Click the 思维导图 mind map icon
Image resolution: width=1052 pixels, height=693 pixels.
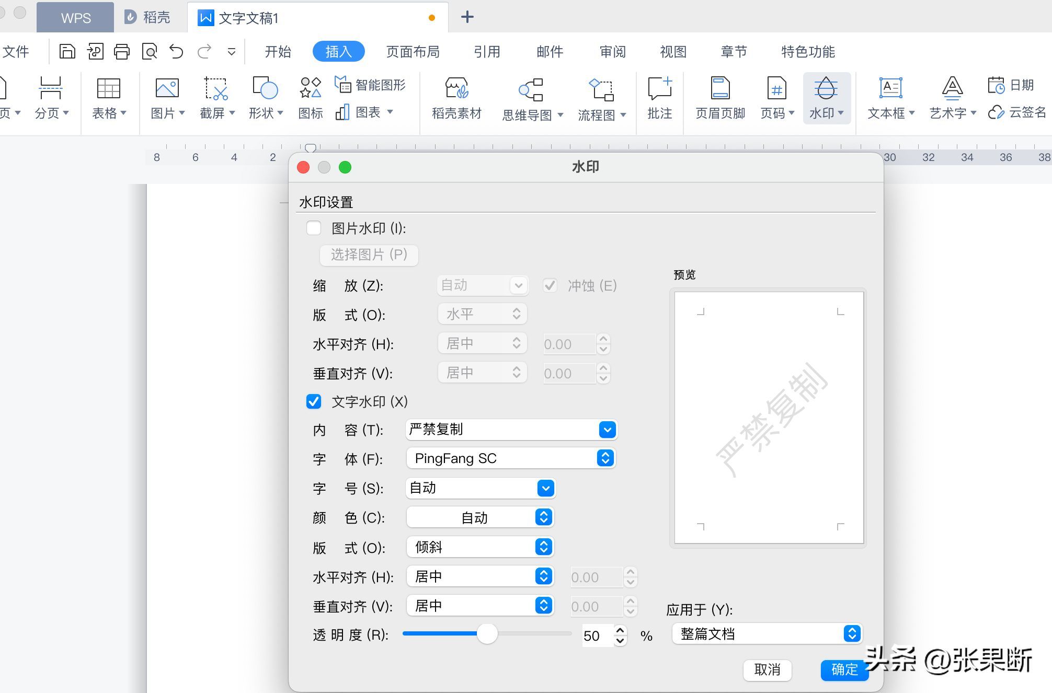pos(531,89)
